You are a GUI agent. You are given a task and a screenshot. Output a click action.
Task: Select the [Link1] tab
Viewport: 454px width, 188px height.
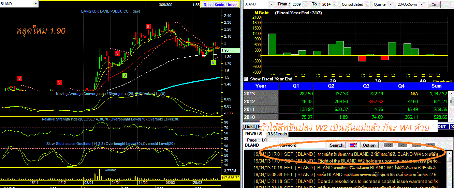click(250, 127)
